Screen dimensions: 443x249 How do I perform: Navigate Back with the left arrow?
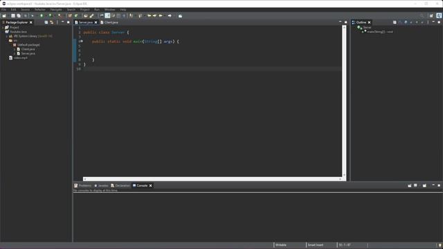click(161, 16)
